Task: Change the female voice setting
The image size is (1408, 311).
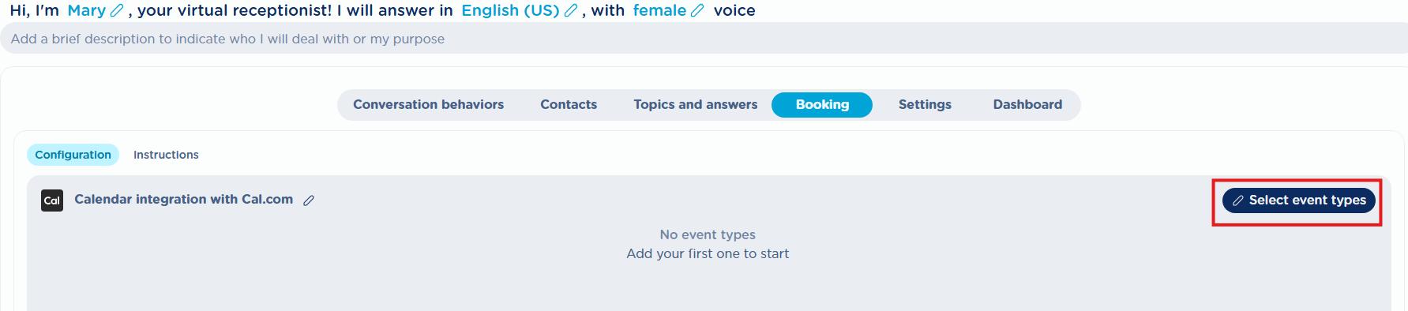Action: 659,10
